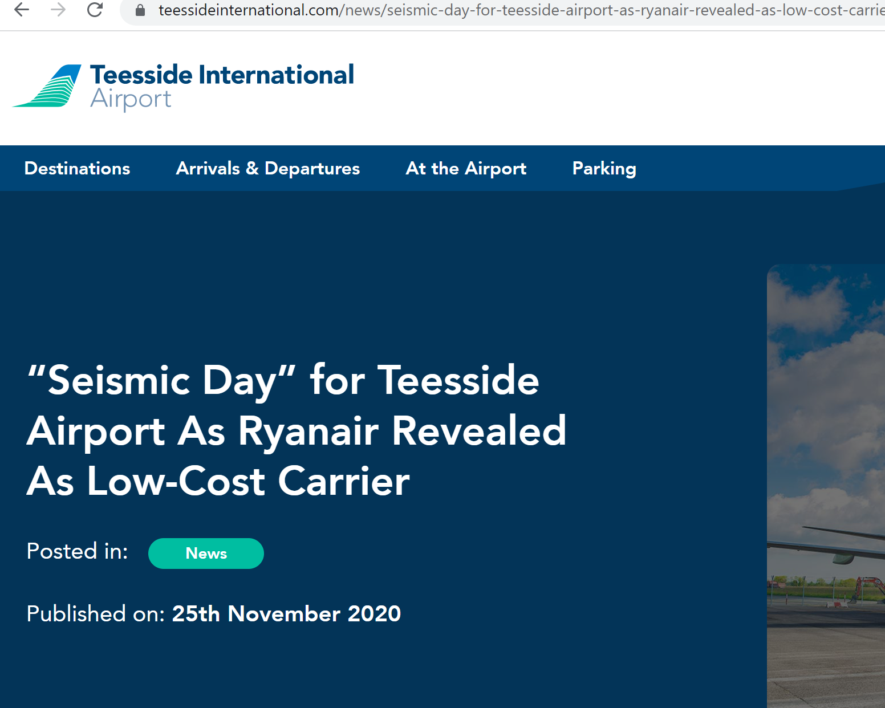Click the "Posted in:" label
Image resolution: width=885 pixels, height=708 pixels.
(x=78, y=551)
